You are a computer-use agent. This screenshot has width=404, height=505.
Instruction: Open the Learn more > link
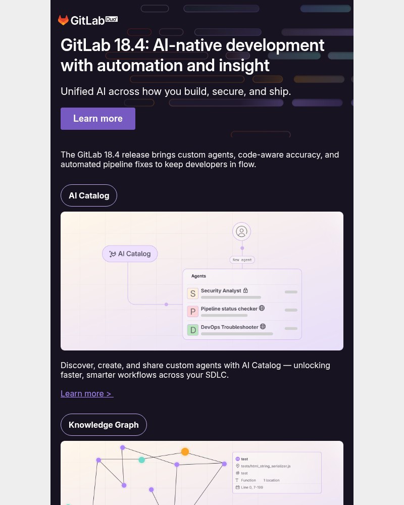point(87,393)
